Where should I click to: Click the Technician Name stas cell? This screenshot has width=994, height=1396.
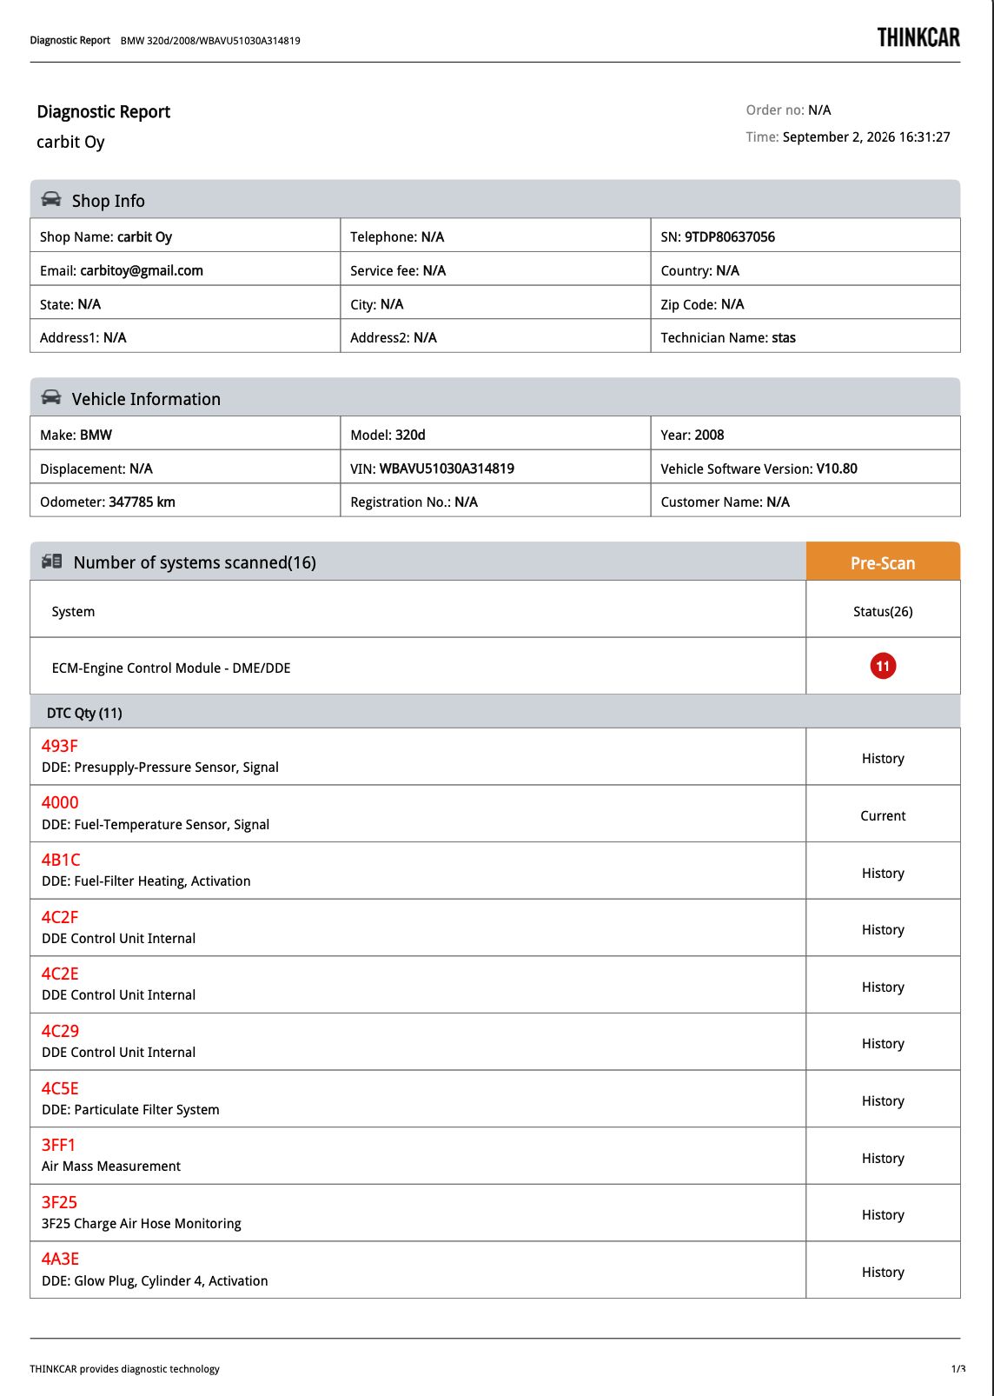[x=805, y=337]
